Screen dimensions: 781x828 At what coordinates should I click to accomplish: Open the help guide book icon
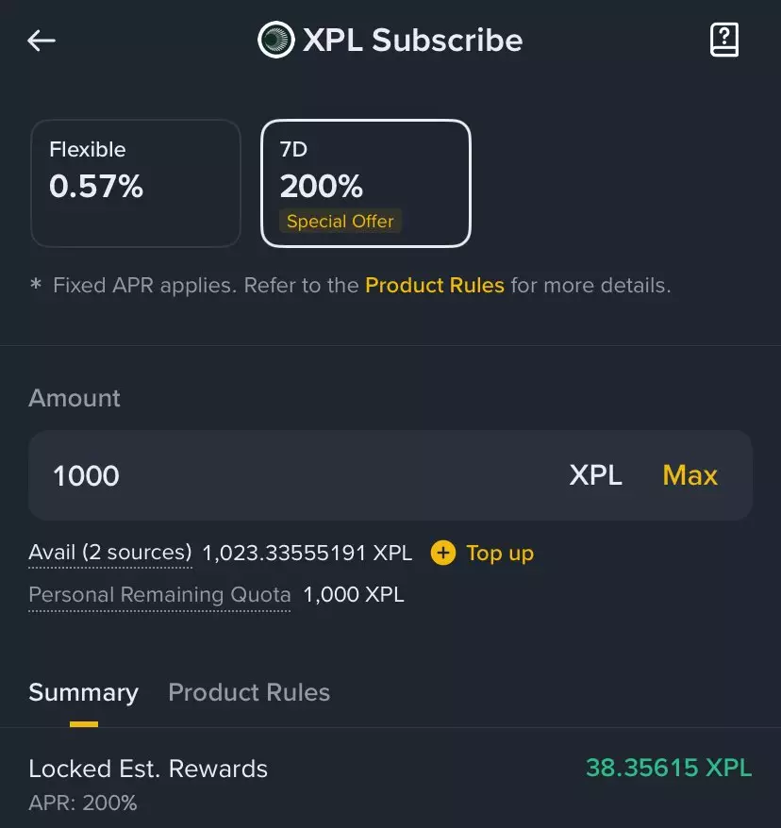pos(723,41)
